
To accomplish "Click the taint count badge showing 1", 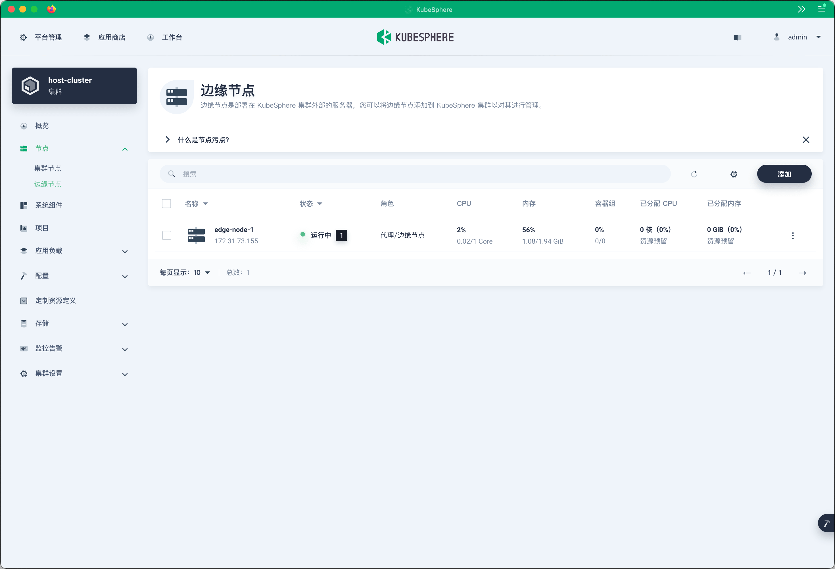I will pos(341,235).
